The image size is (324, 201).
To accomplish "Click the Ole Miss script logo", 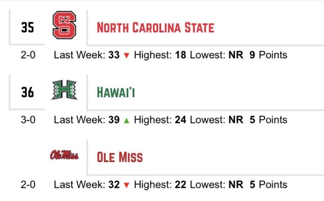I will click(64, 155).
